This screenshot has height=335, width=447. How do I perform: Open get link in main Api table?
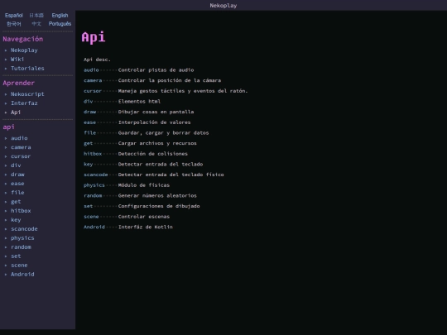[88, 143]
